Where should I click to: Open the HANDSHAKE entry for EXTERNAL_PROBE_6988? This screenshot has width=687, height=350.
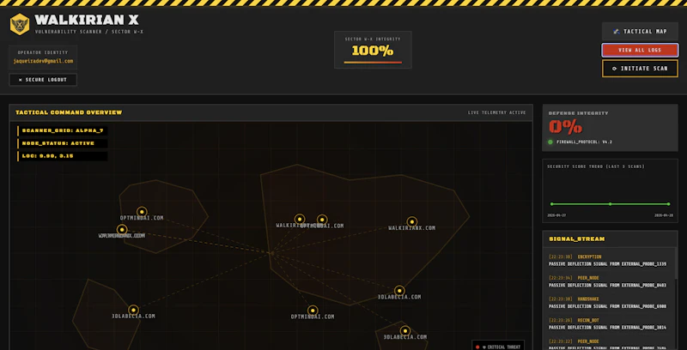(608, 302)
